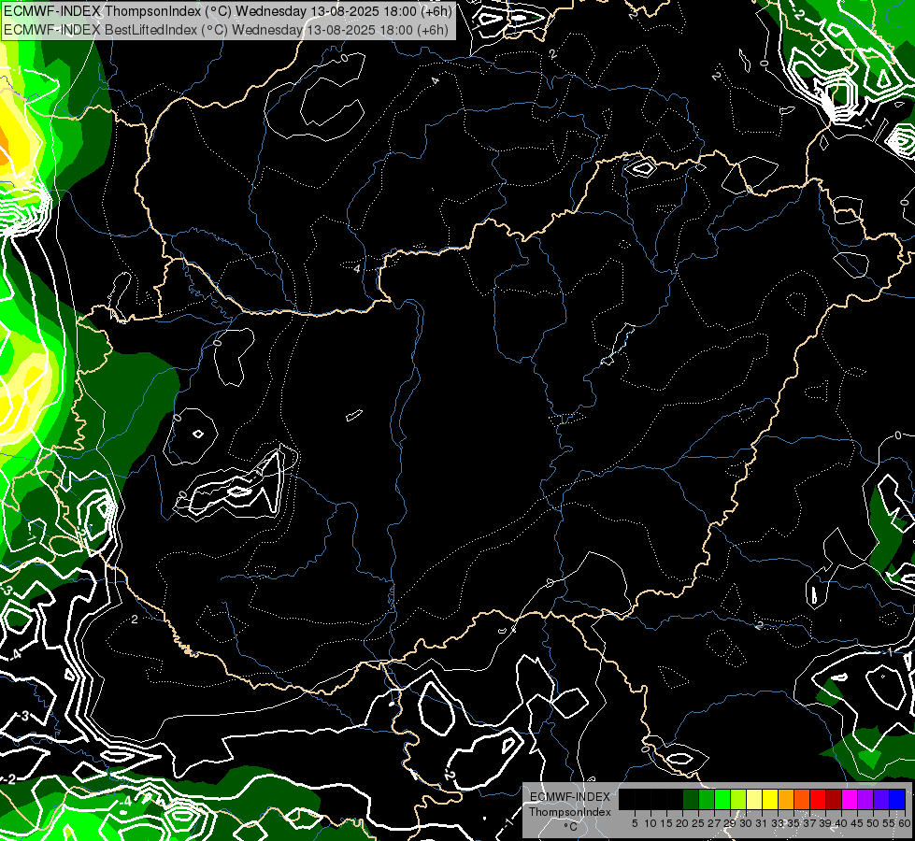
Task: Select the yellow-green 29–30 legend swatch
Action: [x=738, y=799]
